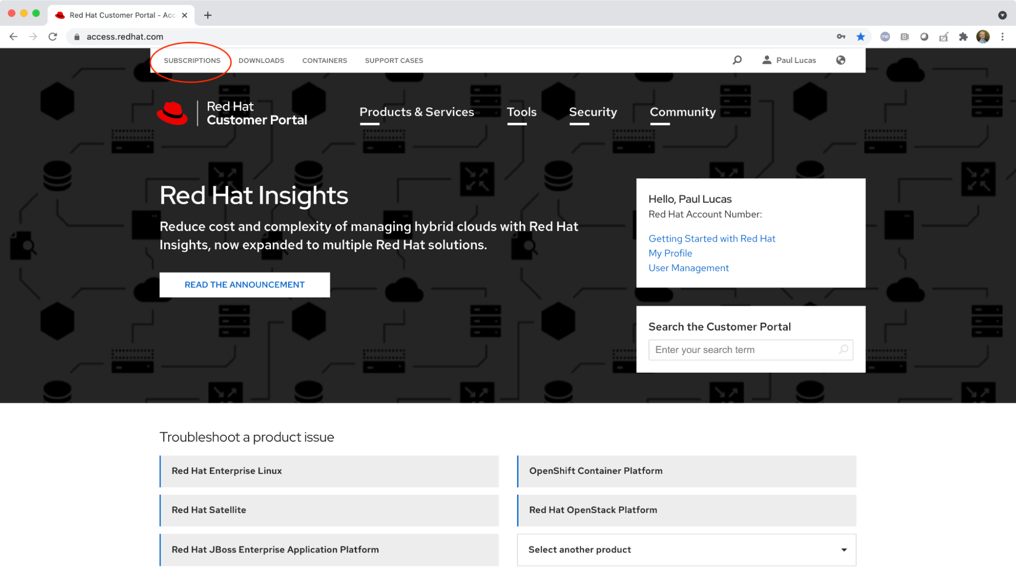
Task: Open the Security navigation menu
Action: pos(593,112)
